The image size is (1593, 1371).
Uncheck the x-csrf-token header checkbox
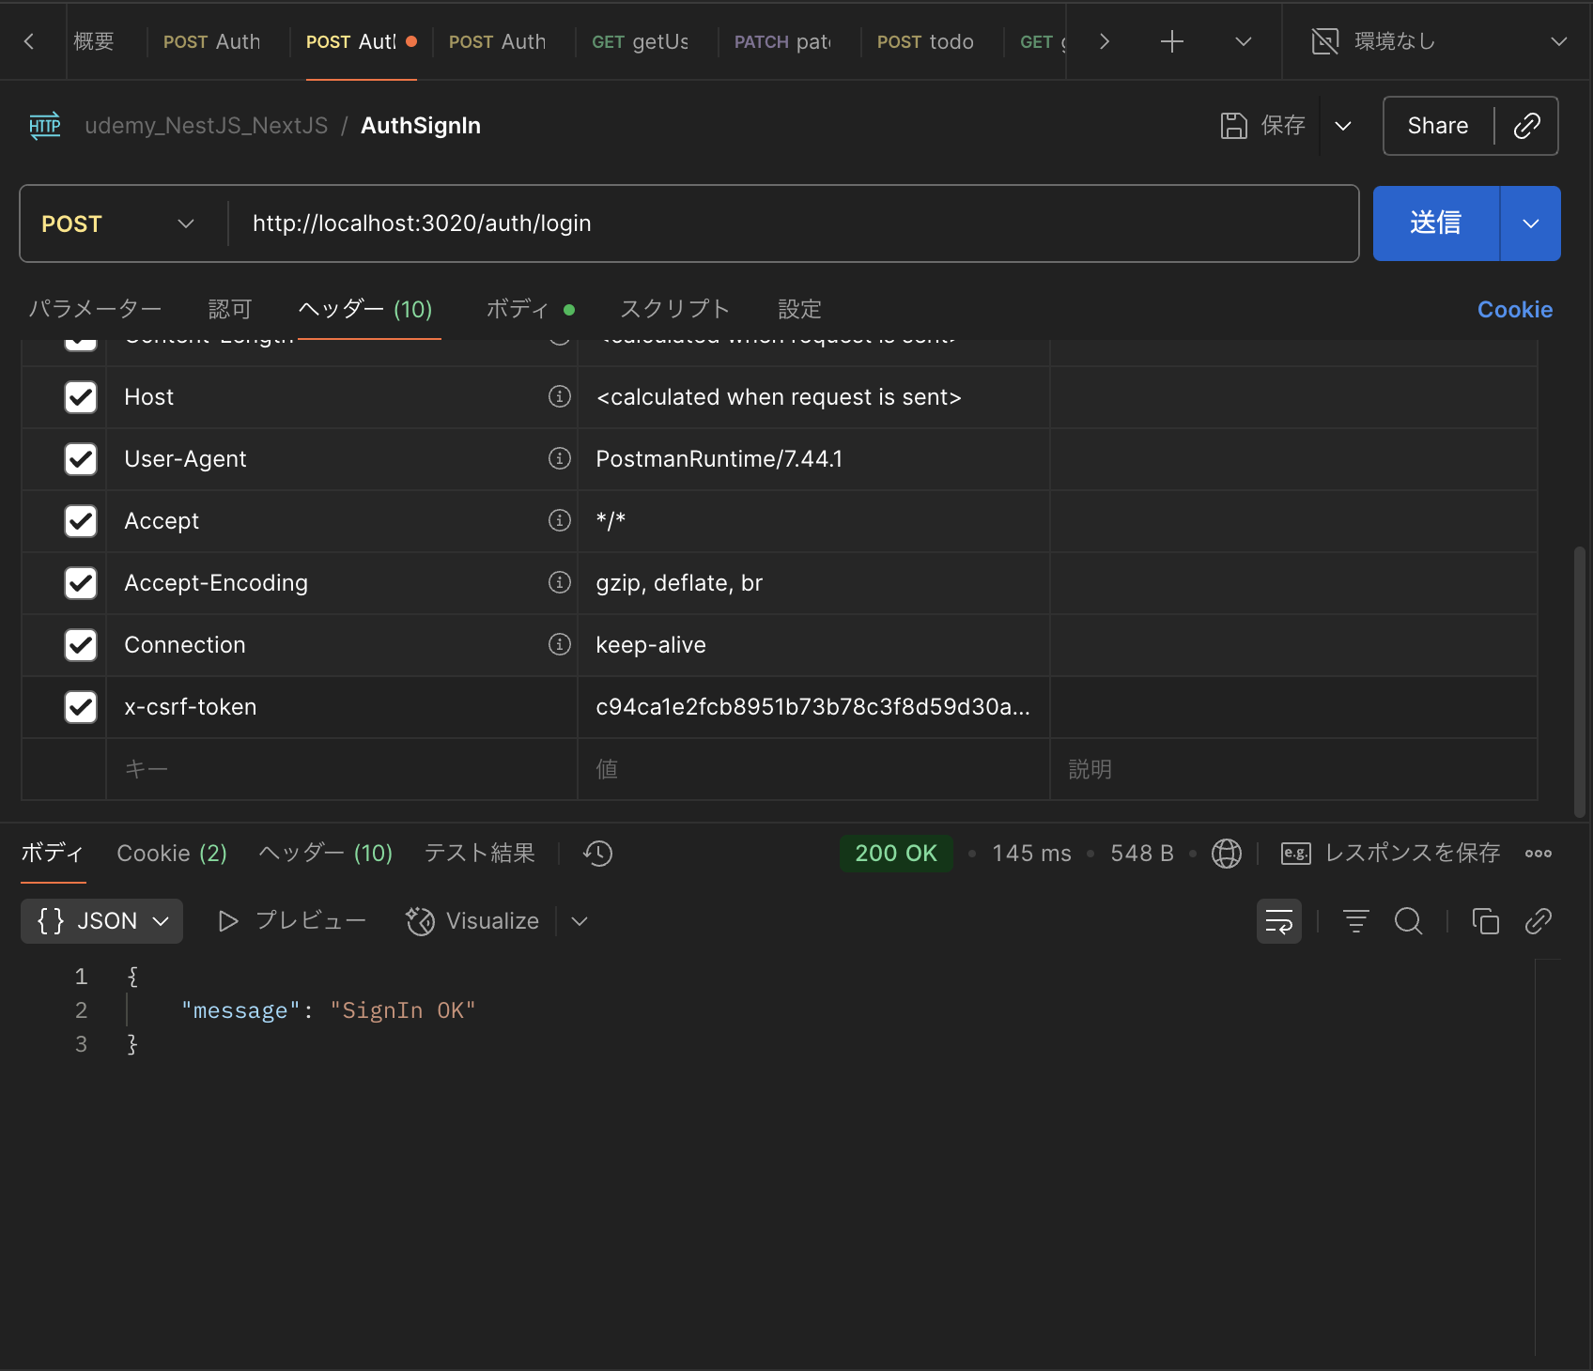(x=81, y=707)
